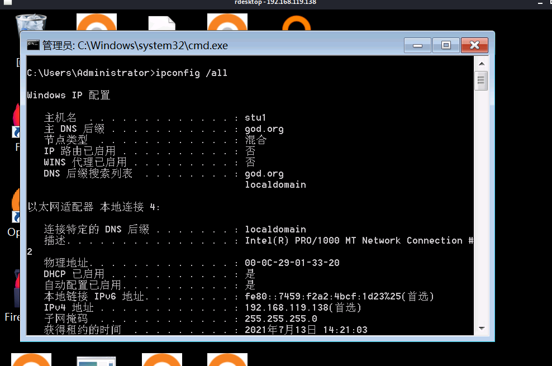
Task: Click the typed command ipconfig /all
Action: (192, 73)
